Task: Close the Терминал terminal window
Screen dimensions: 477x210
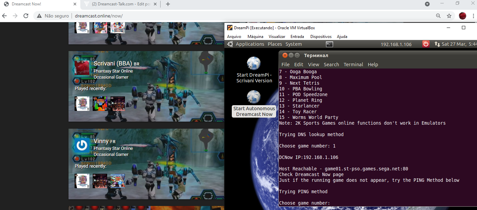Action: [285, 55]
